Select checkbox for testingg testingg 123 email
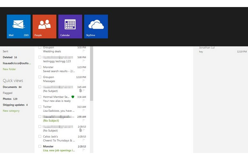Screen dimensions: 248x160 coord(40,57)
